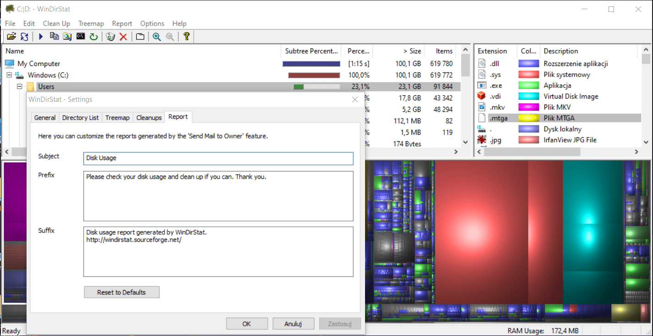Open the File menu
653x336 pixels.
10,23
